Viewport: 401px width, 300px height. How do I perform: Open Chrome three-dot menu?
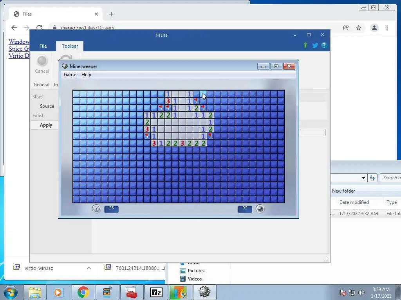387,28
